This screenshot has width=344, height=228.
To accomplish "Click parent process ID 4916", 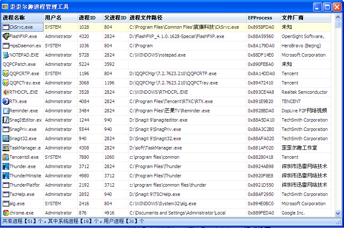I will tap(109, 213).
